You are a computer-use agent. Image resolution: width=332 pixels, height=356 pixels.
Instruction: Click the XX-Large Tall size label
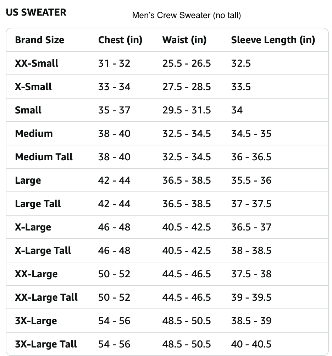click(x=46, y=297)
